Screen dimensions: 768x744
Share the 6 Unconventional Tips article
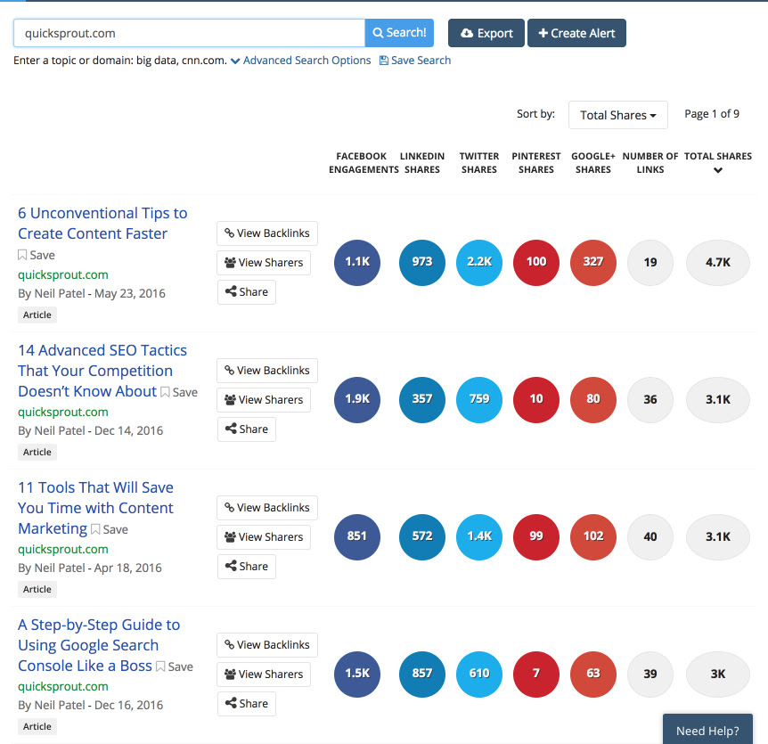247,292
